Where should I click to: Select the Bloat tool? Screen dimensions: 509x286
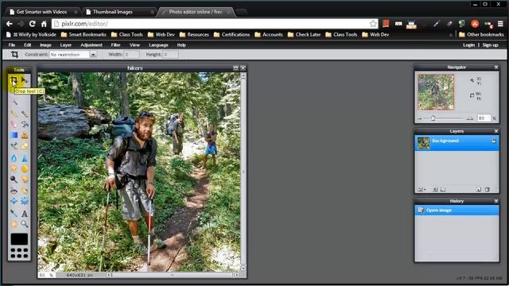pos(14,201)
